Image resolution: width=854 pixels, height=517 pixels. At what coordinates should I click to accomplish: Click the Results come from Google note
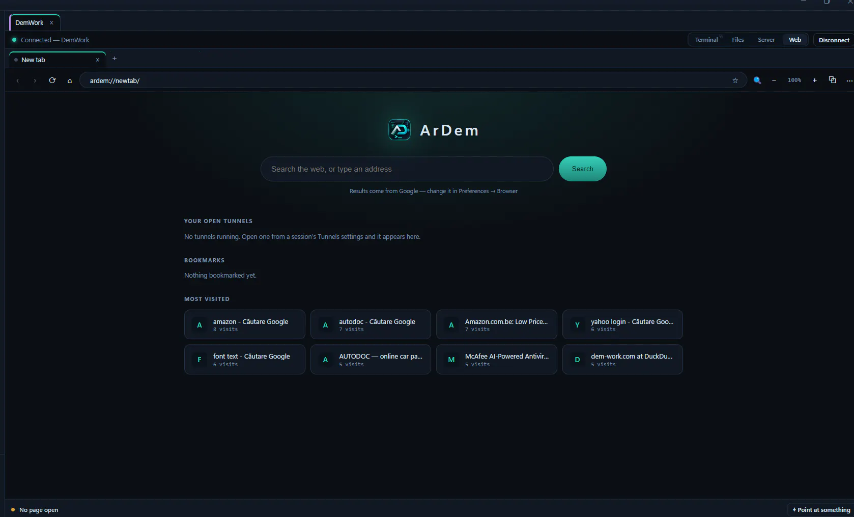pyautogui.click(x=434, y=191)
